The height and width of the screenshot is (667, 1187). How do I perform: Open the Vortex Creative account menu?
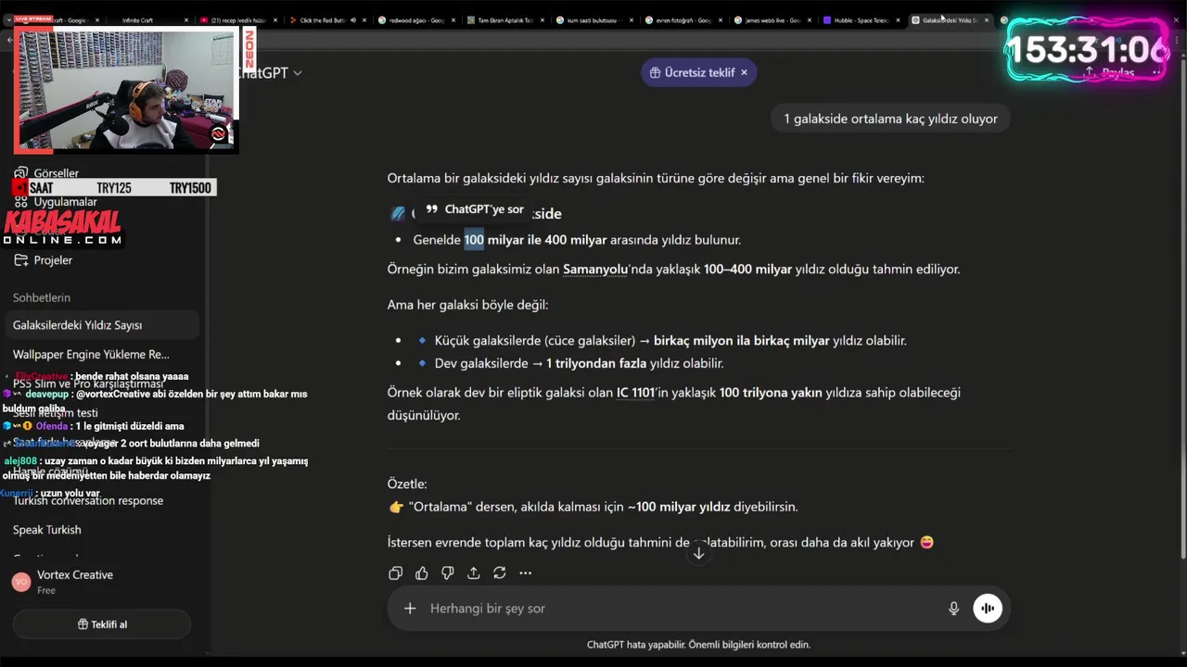(x=102, y=582)
